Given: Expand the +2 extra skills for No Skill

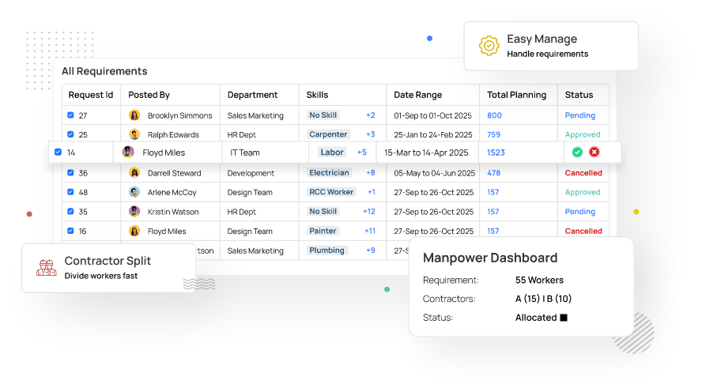Looking at the screenshot, I should pyautogui.click(x=370, y=115).
